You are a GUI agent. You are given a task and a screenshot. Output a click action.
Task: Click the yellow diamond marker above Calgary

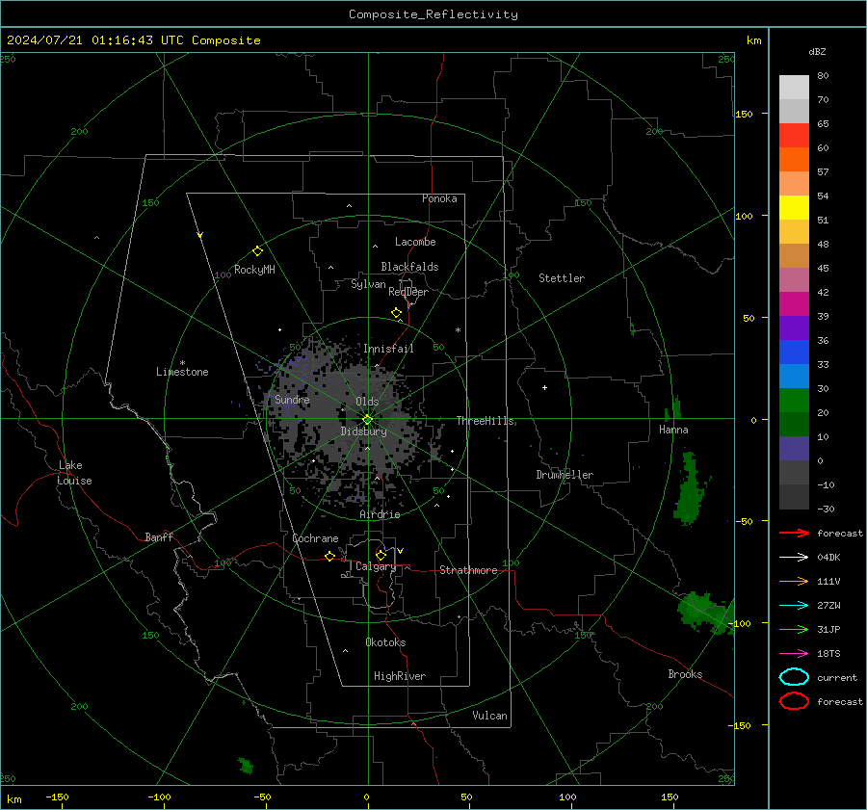coord(381,555)
